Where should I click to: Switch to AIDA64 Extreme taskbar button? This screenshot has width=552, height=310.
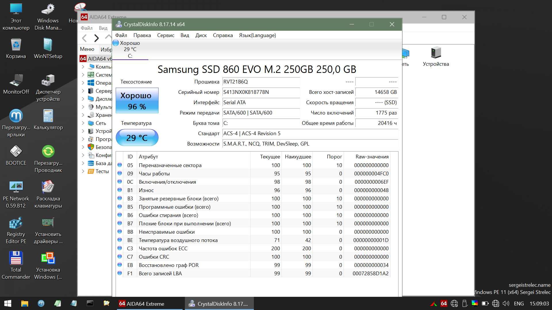[149, 303]
